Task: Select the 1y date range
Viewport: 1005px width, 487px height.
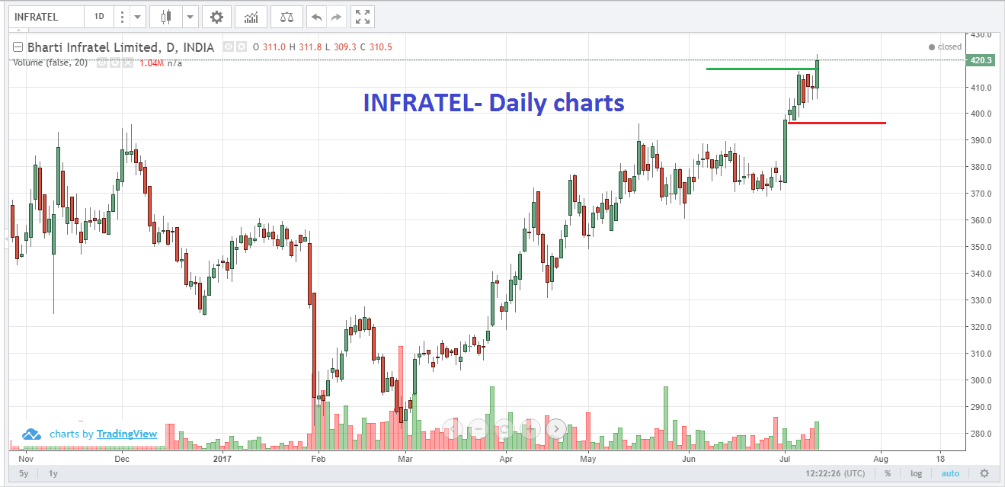Action: (53, 473)
